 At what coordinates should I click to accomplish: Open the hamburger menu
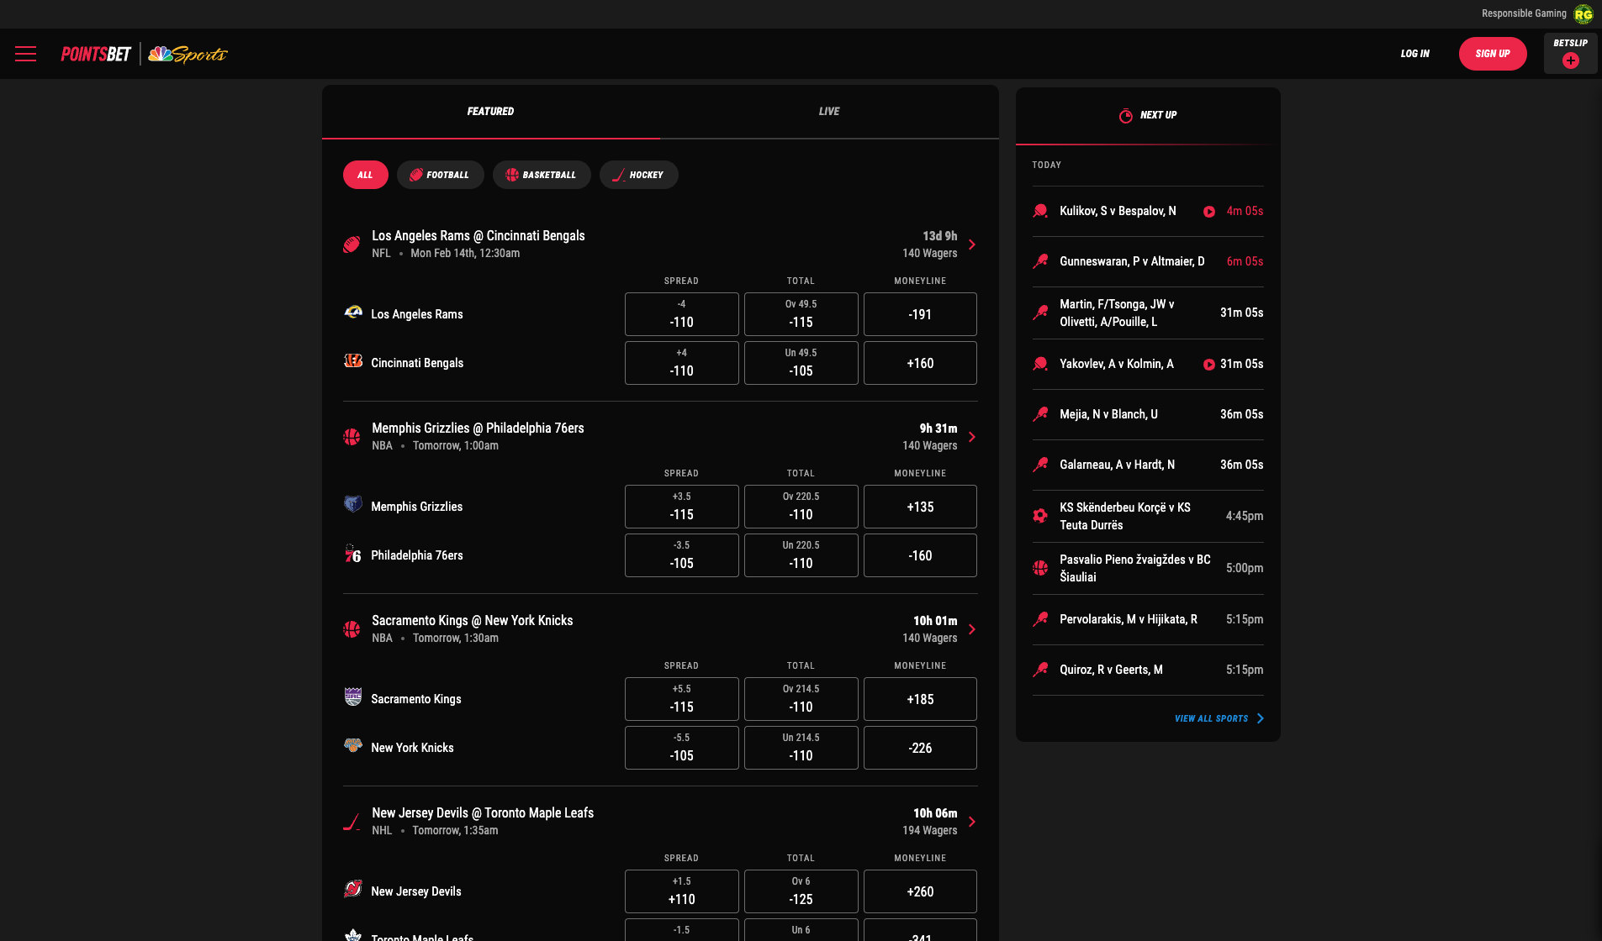click(25, 54)
